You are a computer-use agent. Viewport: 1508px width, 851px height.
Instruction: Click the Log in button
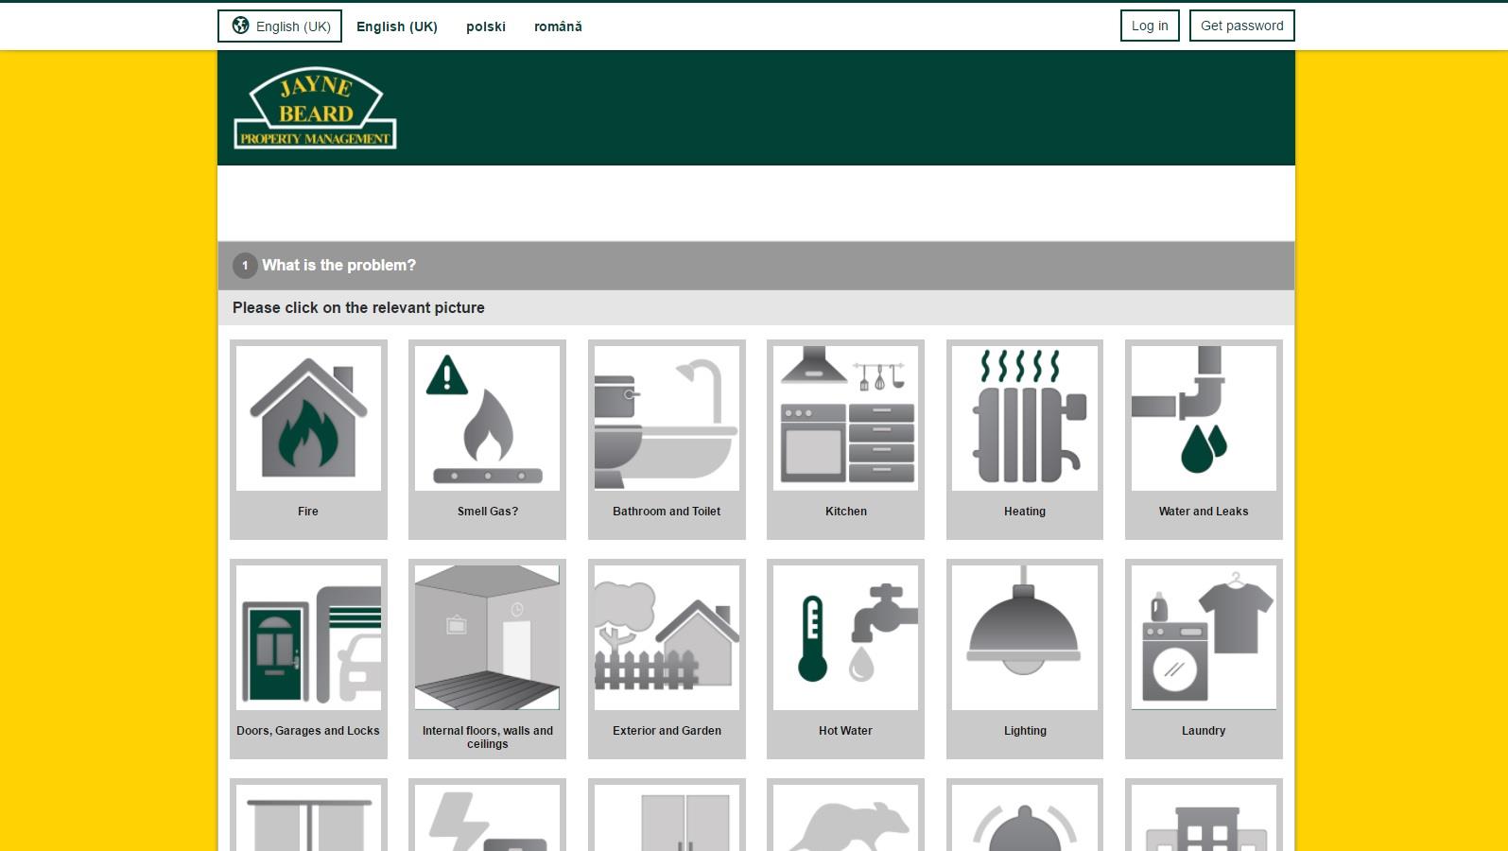point(1150,26)
